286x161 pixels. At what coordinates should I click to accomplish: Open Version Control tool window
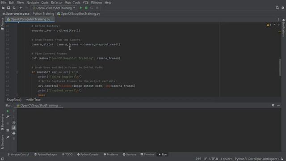tap(18, 154)
